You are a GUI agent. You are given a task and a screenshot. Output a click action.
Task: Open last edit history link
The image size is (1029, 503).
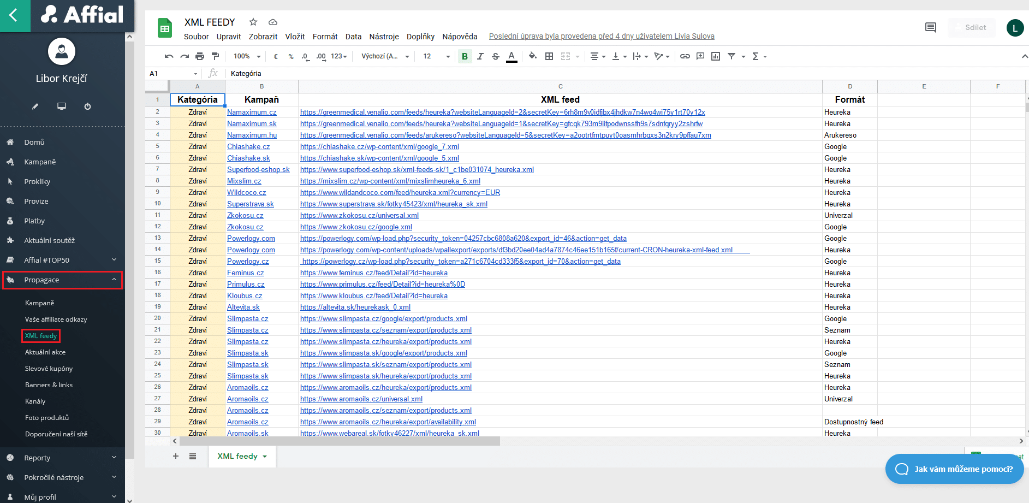602,36
